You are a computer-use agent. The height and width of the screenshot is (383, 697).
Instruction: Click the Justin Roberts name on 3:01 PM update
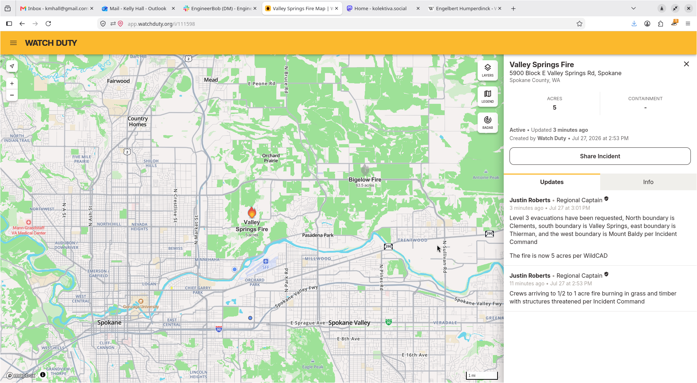pos(530,200)
